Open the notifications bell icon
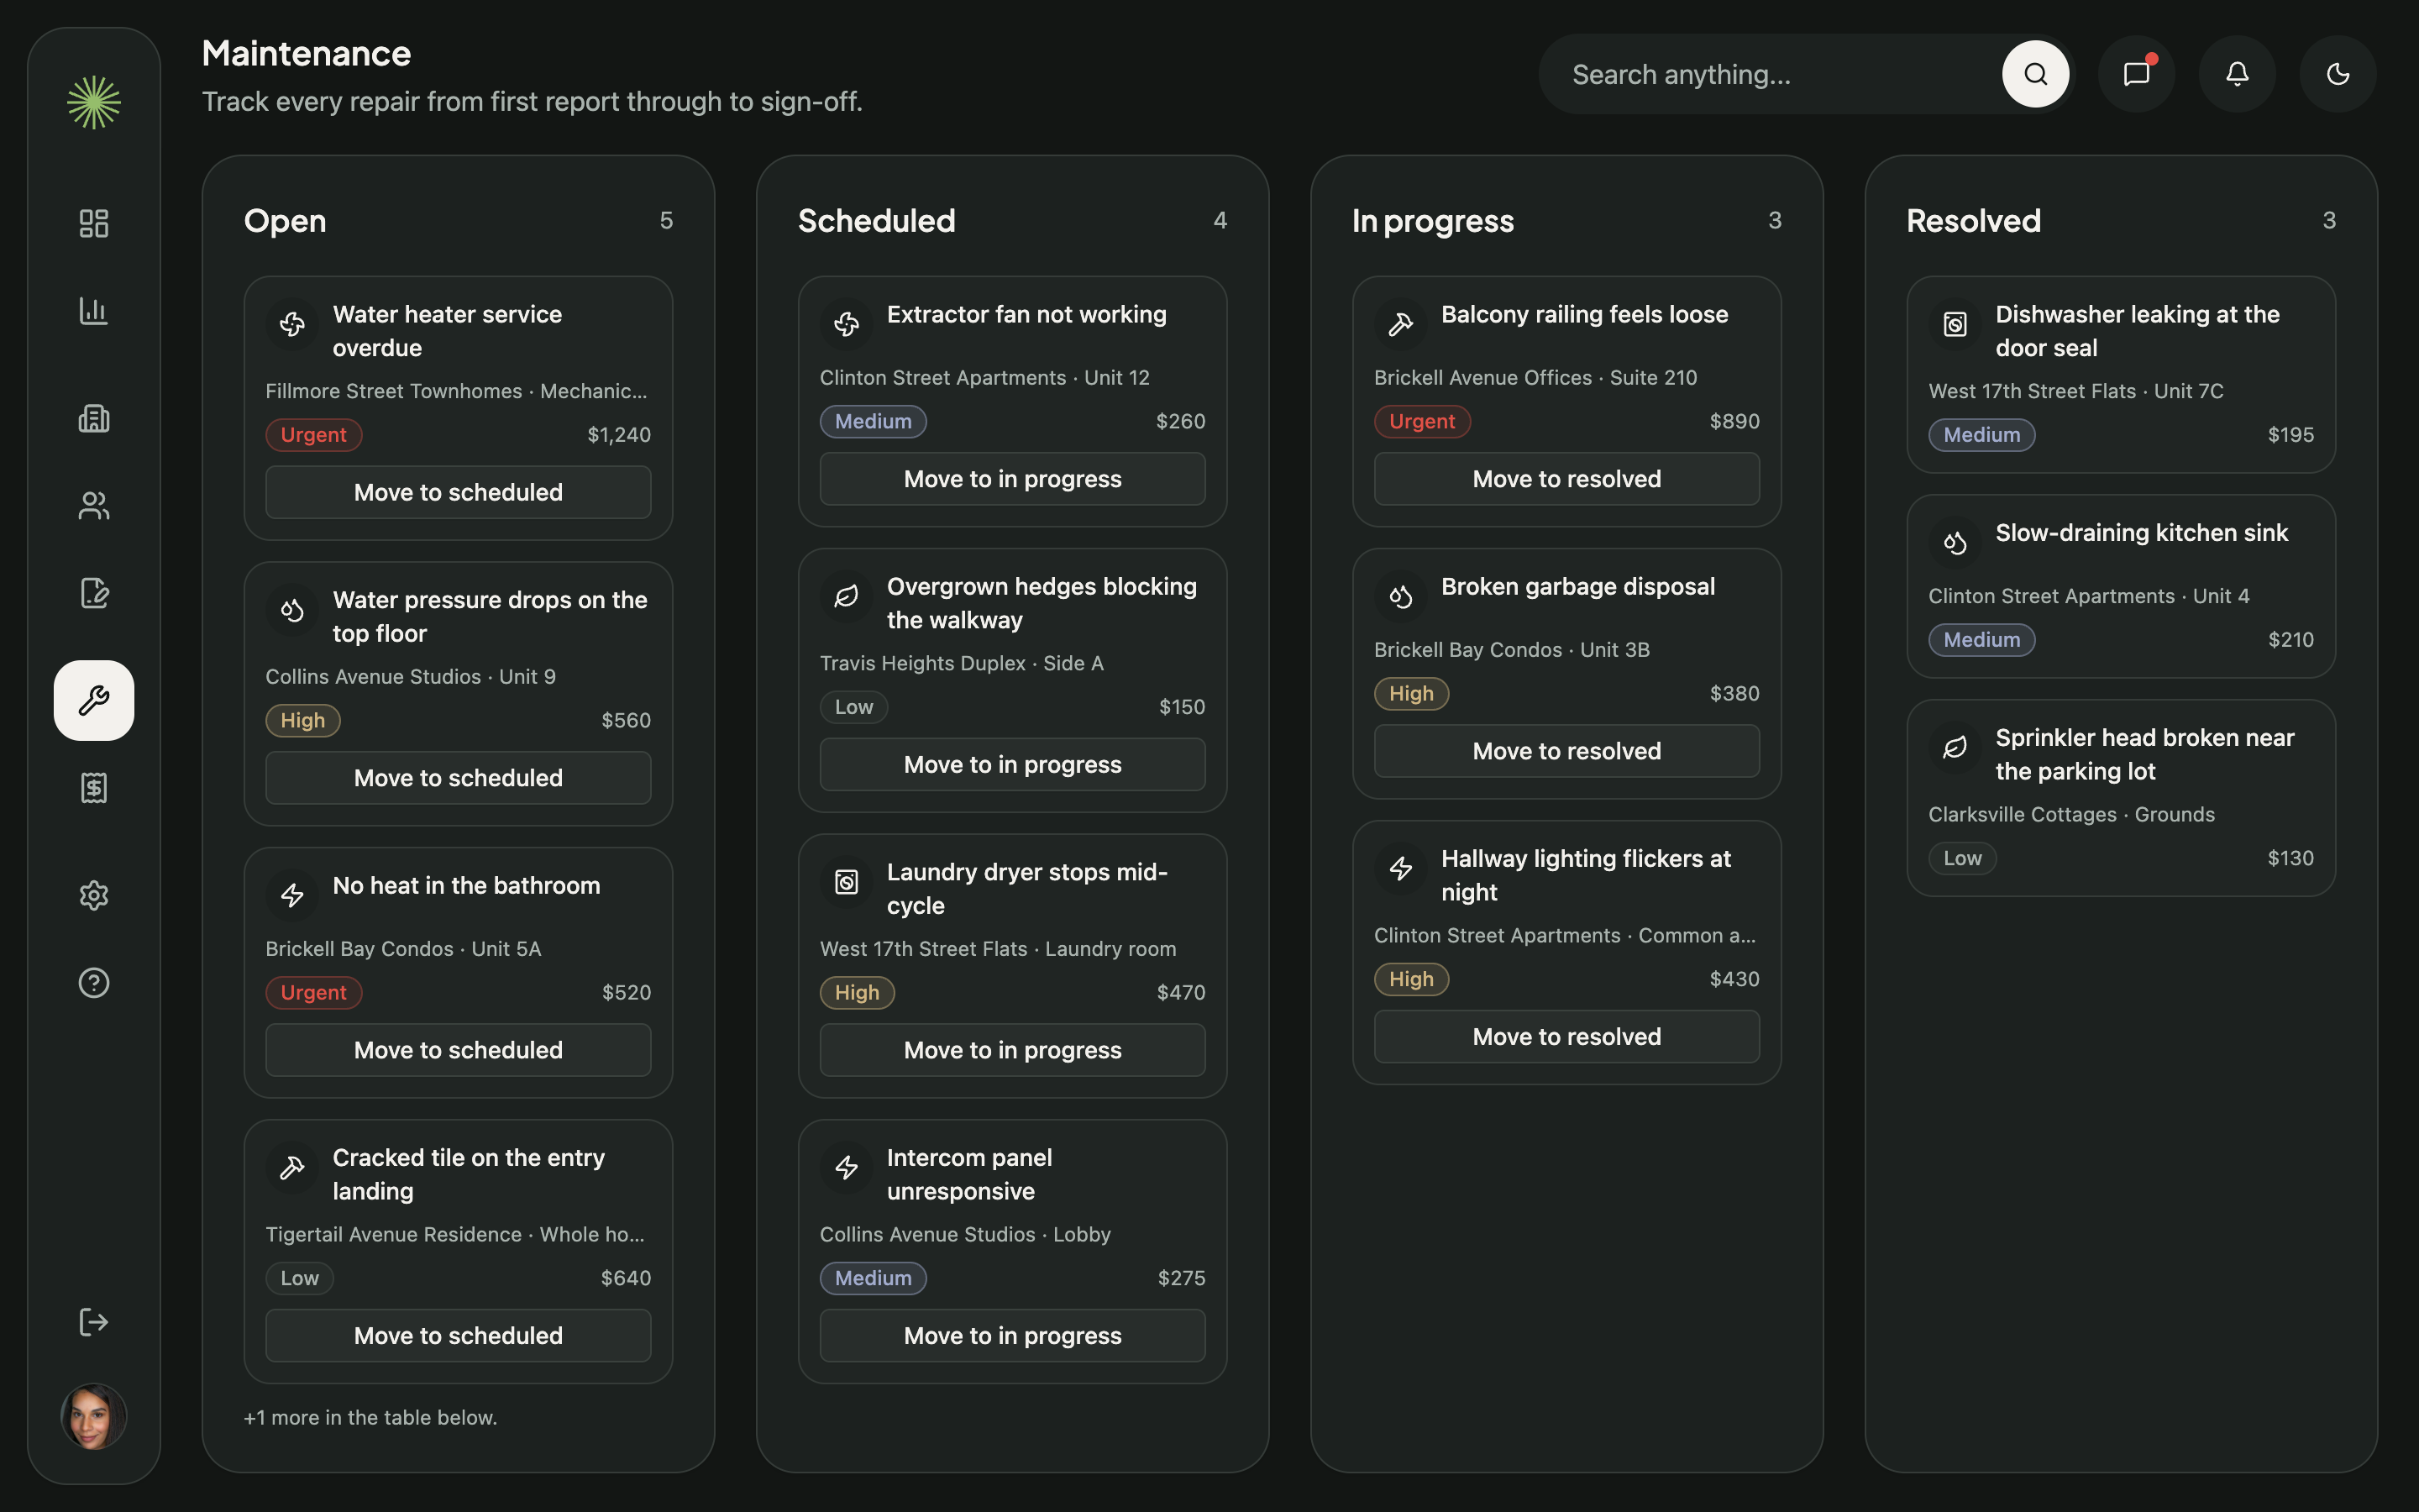Screen dimensions: 2419x1512 pos(2237,74)
